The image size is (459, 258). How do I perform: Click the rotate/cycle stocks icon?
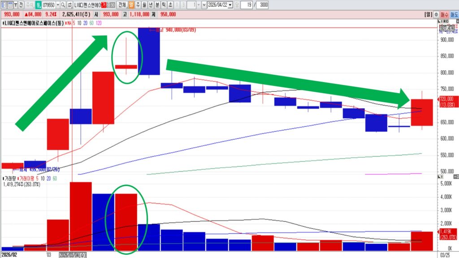coord(70,5)
